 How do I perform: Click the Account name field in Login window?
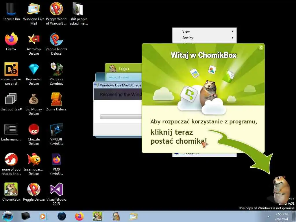pos(124,77)
